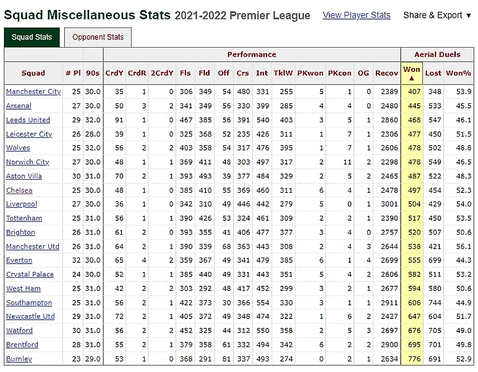Sort by the Won% column header

(458, 73)
